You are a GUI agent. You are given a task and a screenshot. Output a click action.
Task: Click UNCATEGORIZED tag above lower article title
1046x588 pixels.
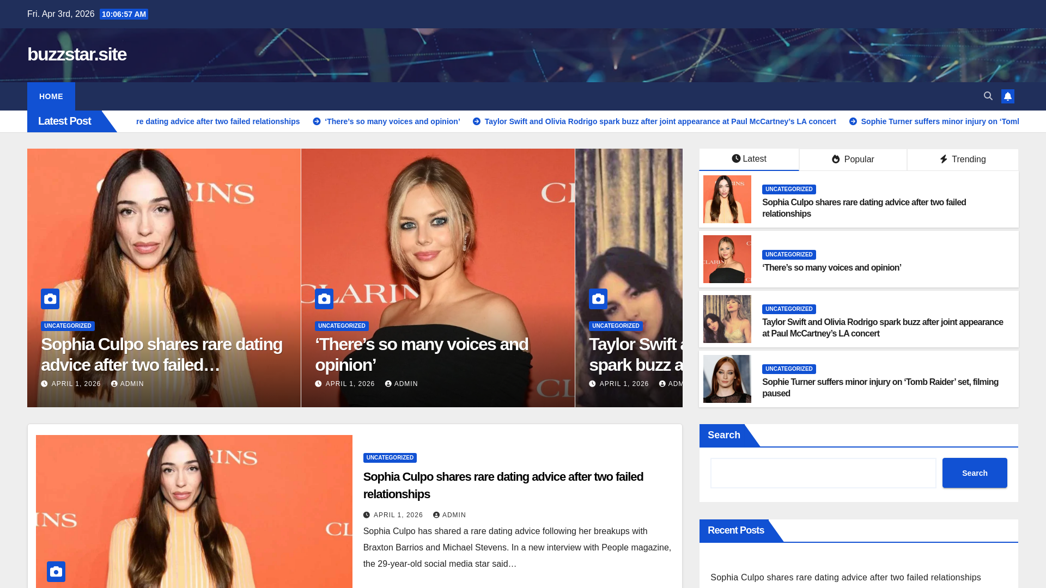390,458
